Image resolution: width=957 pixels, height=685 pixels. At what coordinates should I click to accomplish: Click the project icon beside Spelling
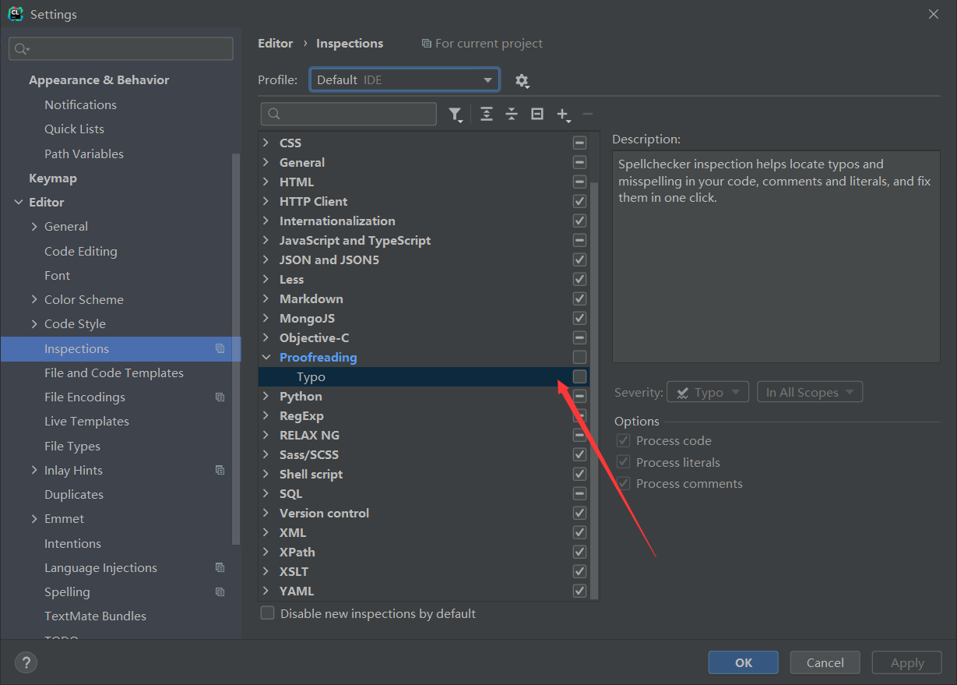(x=220, y=591)
